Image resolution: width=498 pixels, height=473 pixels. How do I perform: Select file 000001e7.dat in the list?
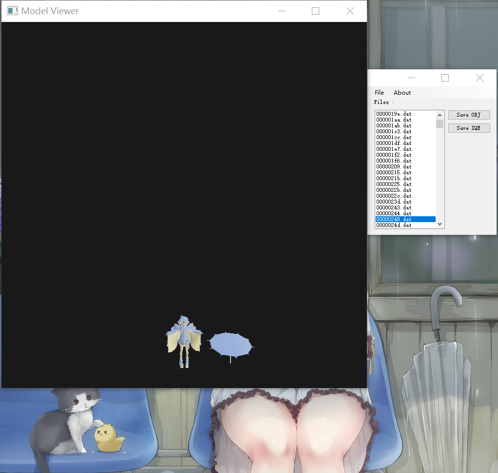tap(405, 149)
